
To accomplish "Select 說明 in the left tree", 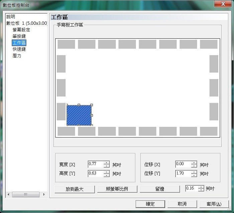I will pyautogui.click(x=11, y=17).
